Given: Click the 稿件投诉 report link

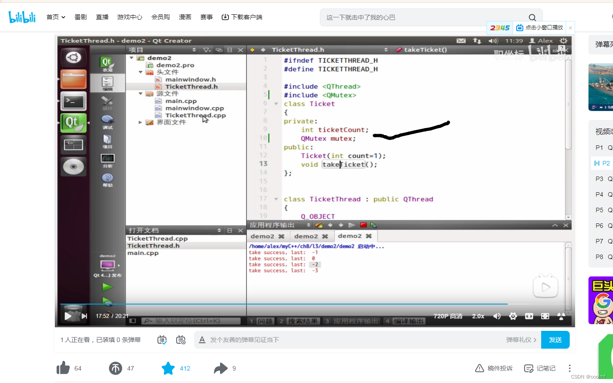Looking at the screenshot, I should pos(494,368).
